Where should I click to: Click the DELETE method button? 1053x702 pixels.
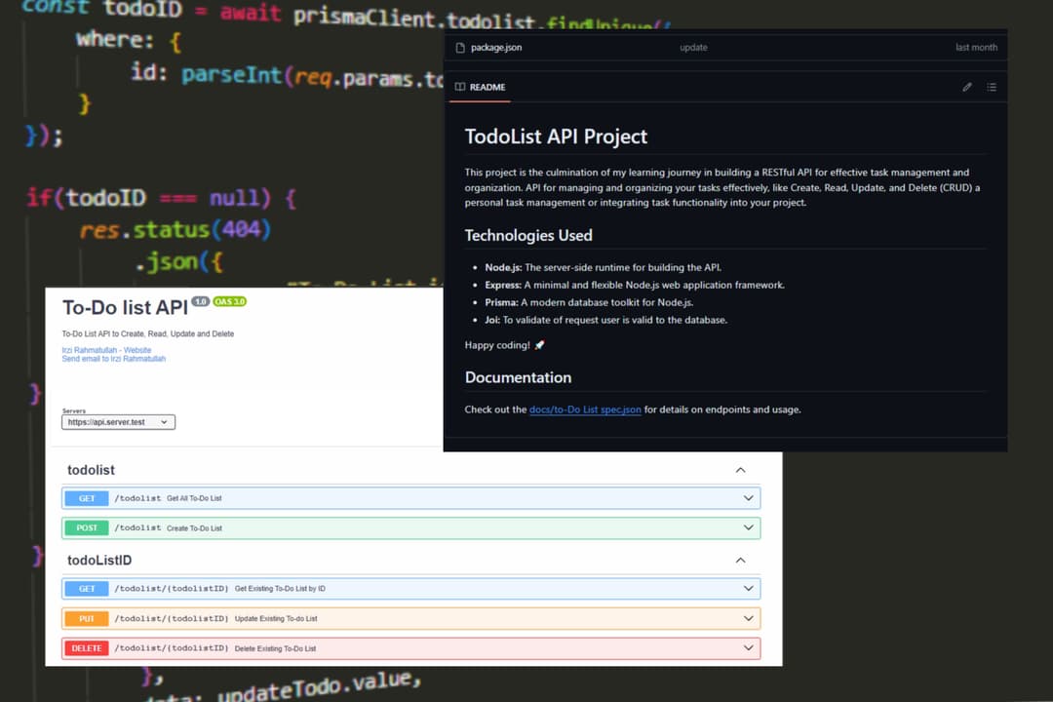click(x=87, y=648)
